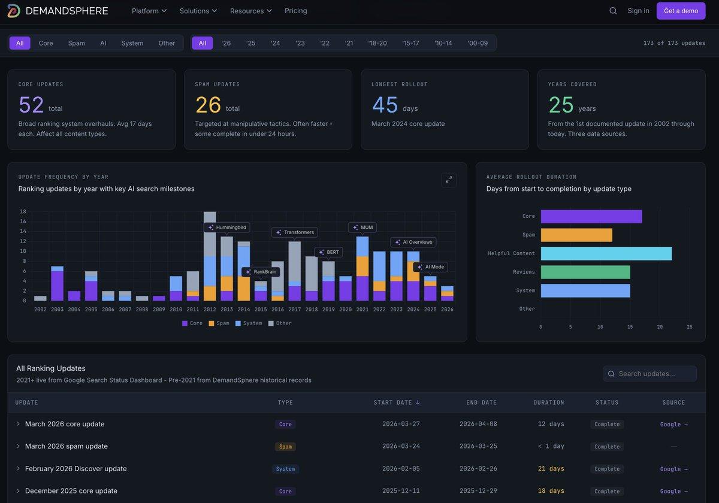Filter updates by the Spam tab
719x503 pixels.
point(76,43)
